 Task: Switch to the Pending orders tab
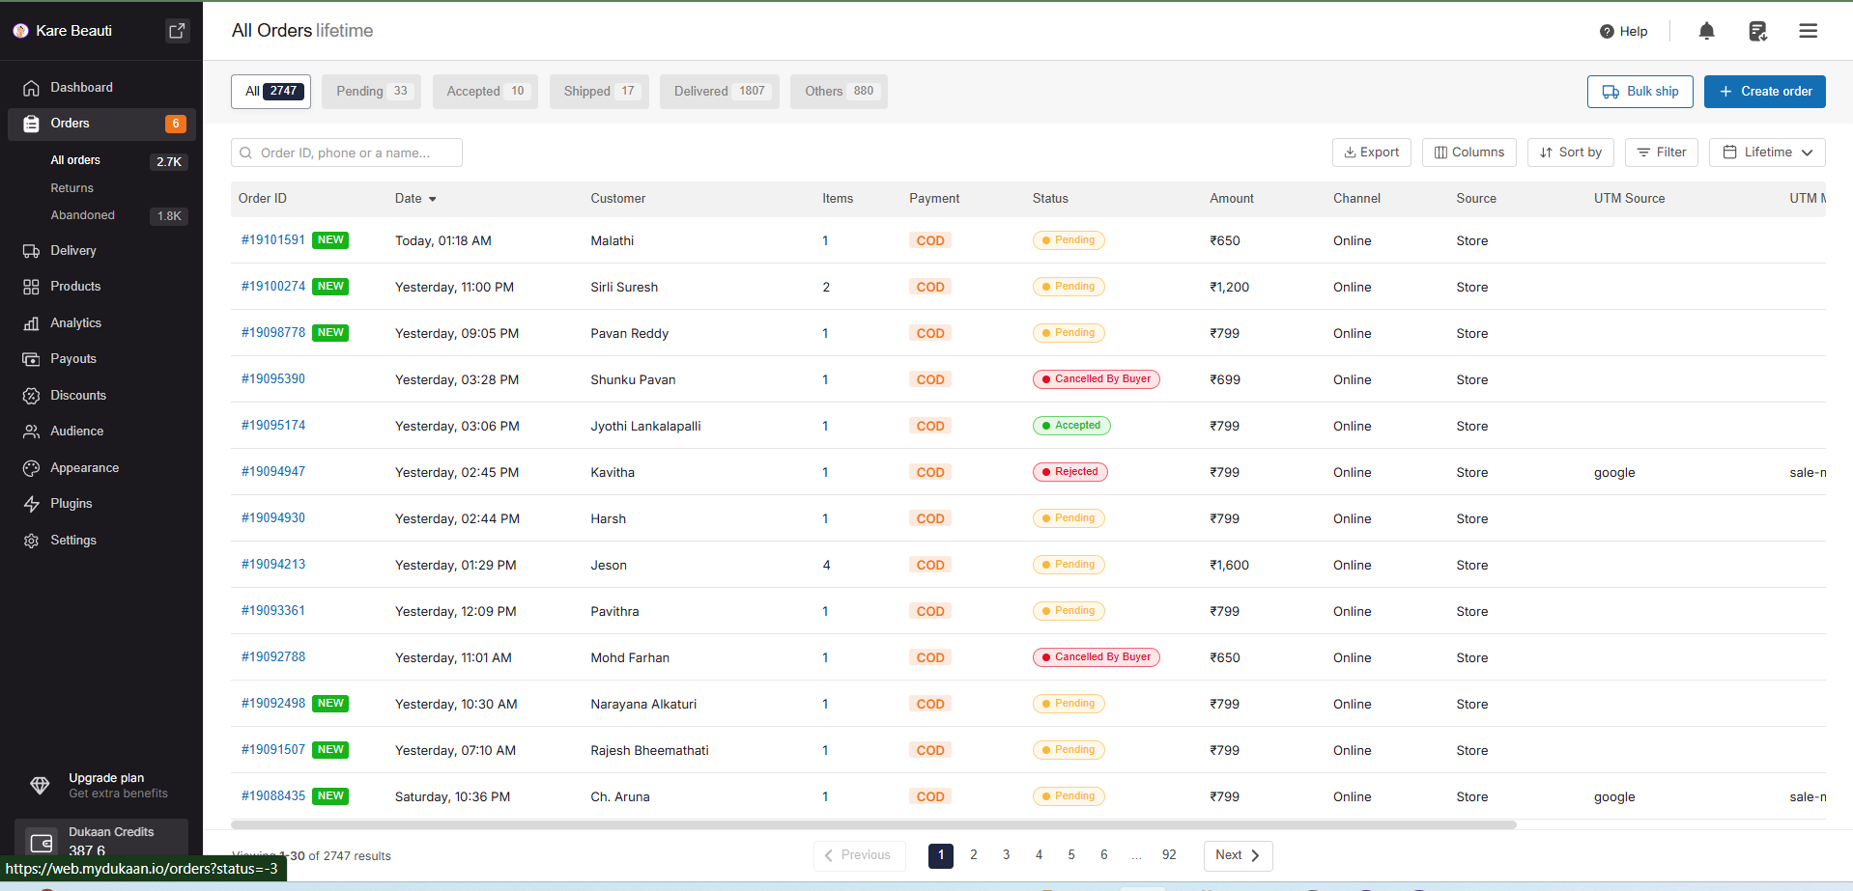pos(371,92)
